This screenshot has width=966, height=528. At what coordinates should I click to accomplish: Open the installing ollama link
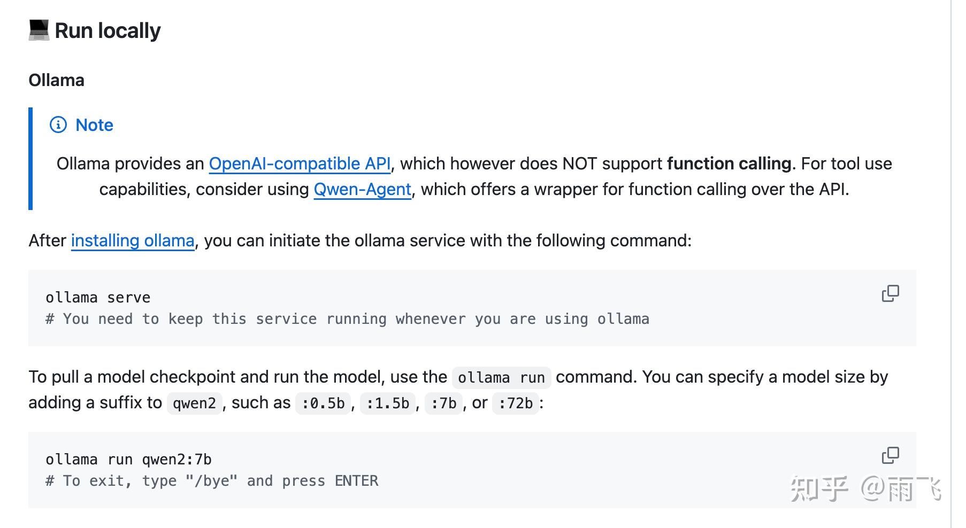coord(133,240)
